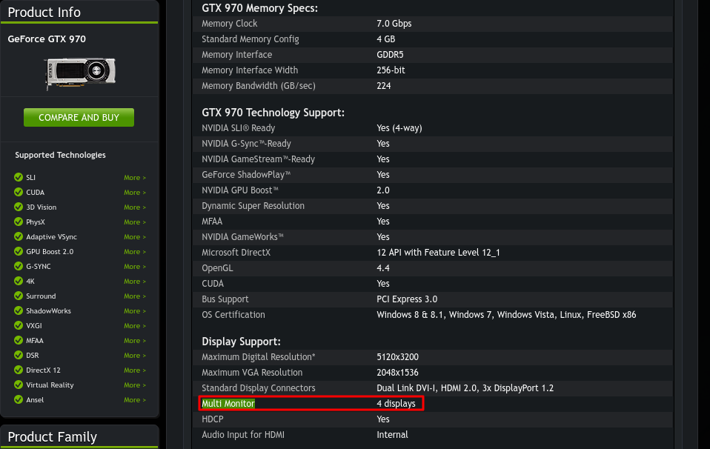Click the 'GTX 970 Technology Support:' heading
This screenshot has height=449, width=710.
pos(273,113)
